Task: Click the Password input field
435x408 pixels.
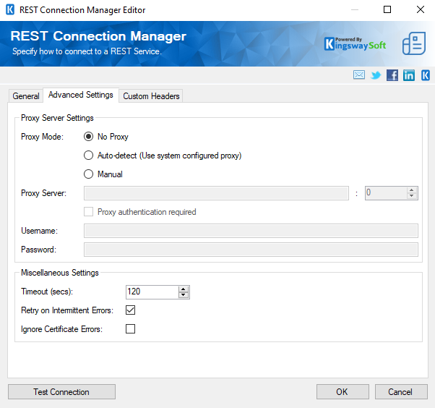Action: click(x=251, y=250)
